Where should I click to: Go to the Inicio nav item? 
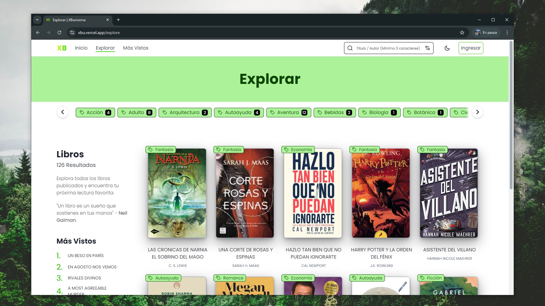[x=81, y=48]
